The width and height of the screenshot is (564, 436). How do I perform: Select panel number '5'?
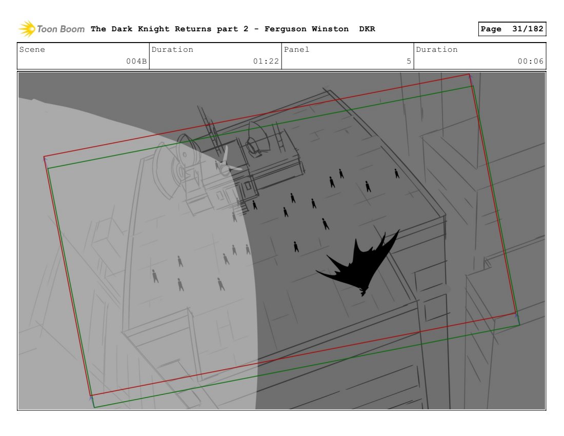tap(409, 61)
